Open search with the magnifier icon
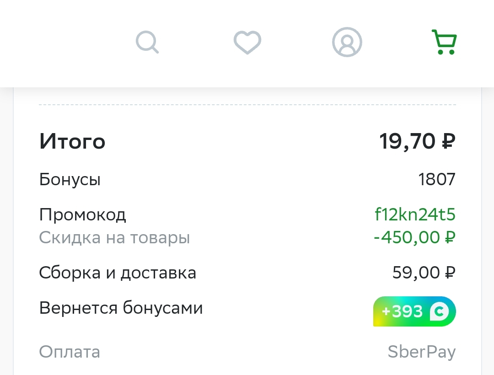Viewport: 494px width, 375px height. pyautogui.click(x=147, y=42)
